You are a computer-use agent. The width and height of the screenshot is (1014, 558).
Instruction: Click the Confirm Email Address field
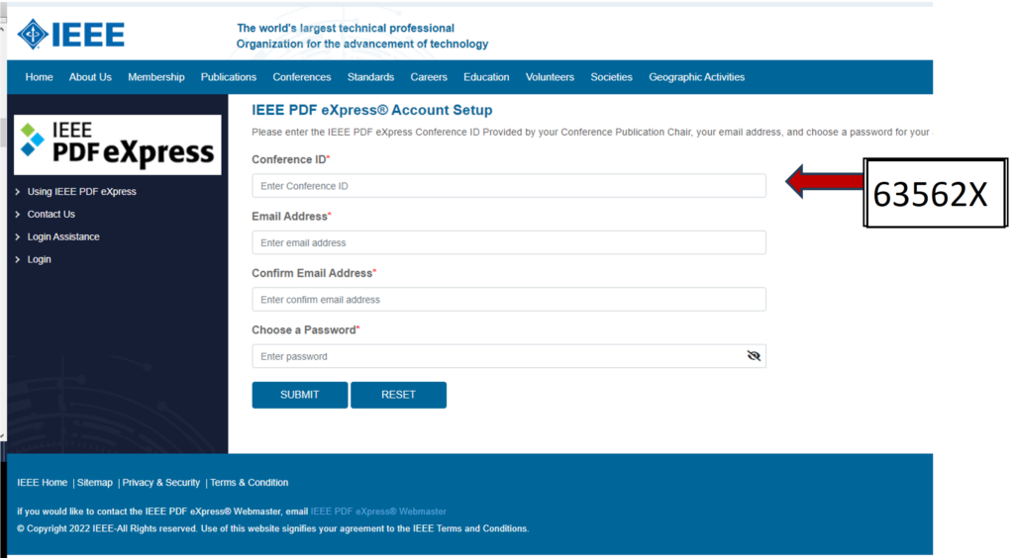509,300
